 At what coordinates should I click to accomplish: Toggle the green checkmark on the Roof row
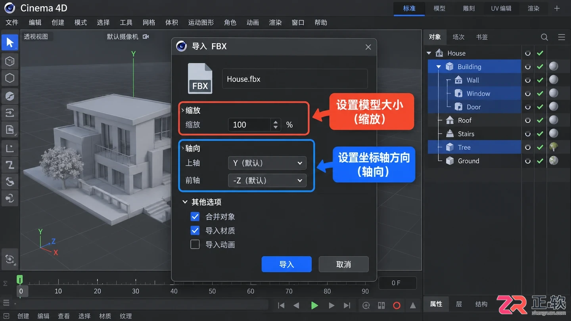coord(540,120)
